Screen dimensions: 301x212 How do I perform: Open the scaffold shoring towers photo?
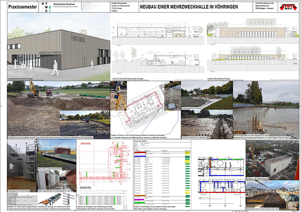pos(22,165)
